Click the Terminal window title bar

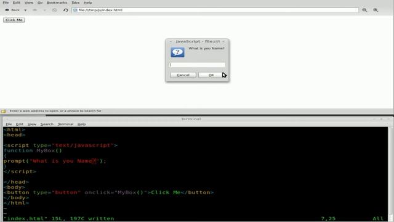coord(191,119)
